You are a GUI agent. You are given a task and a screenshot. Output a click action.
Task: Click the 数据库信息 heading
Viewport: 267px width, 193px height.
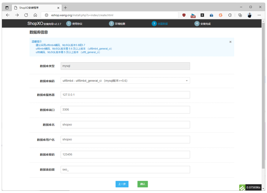coord(39,32)
